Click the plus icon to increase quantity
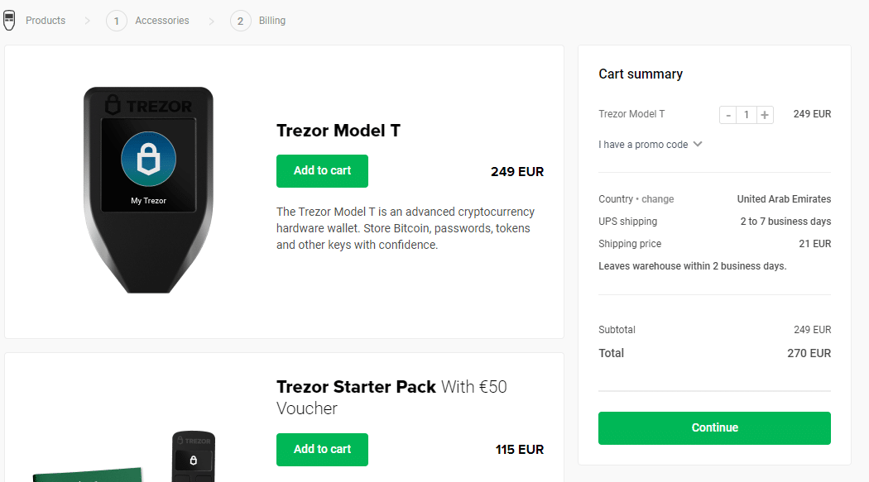 pyautogui.click(x=764, y=114)
